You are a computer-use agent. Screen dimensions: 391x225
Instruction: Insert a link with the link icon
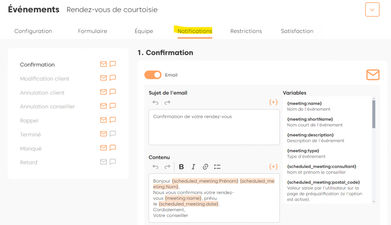205,167
